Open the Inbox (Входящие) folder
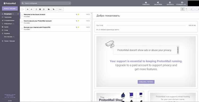Screen dimensions: 199x102 point(8,14)
